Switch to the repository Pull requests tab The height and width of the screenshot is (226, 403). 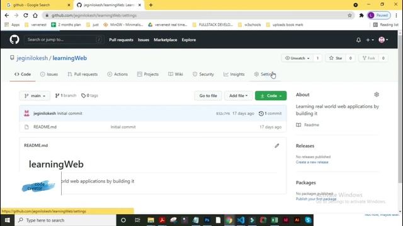[x=82, y=74]
